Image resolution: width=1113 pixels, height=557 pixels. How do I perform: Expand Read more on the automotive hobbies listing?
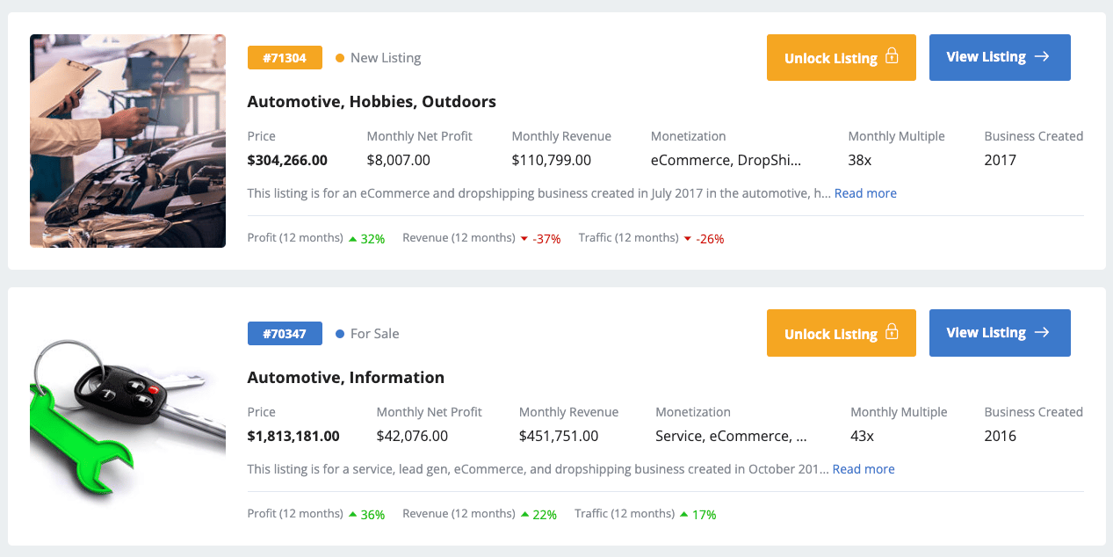[865, 193]
